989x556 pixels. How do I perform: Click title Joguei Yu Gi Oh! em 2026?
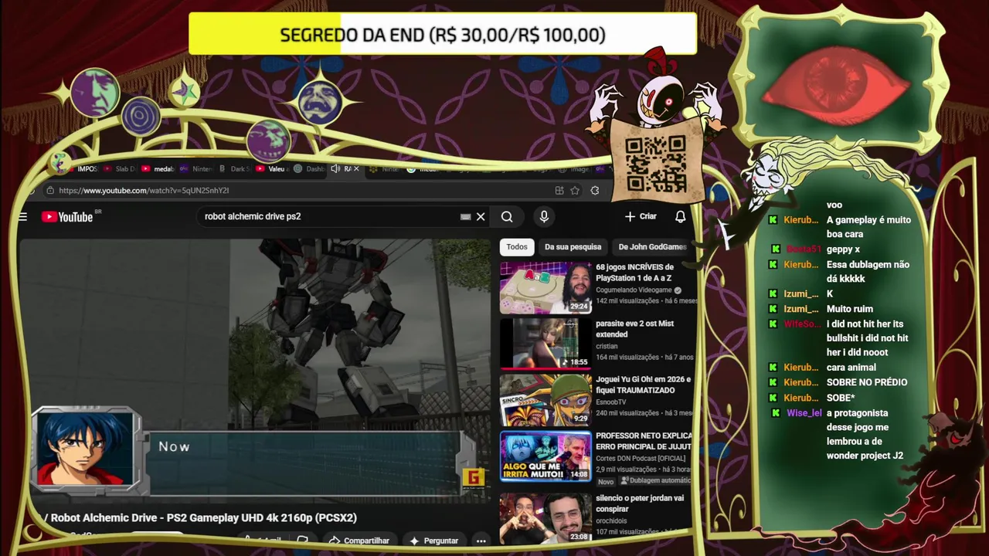click(643, 385)
